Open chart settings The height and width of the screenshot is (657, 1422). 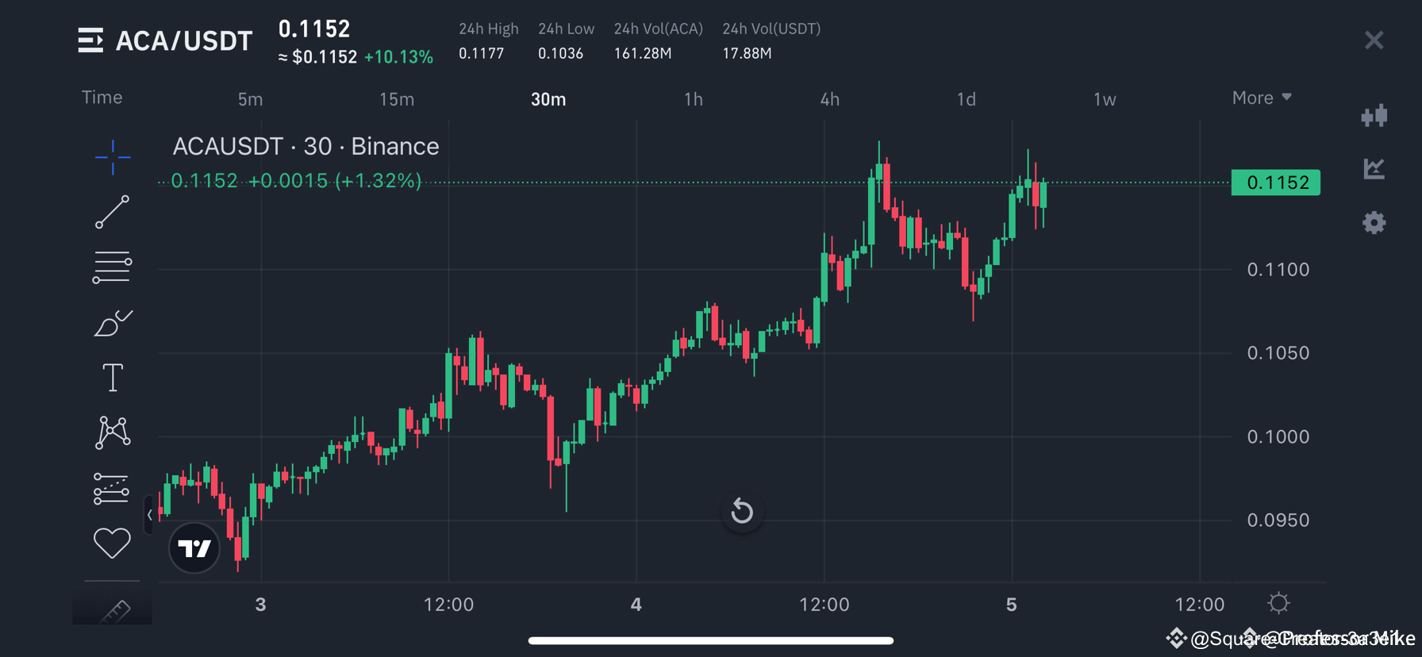pyautogui.click(x=1375, y=223)
